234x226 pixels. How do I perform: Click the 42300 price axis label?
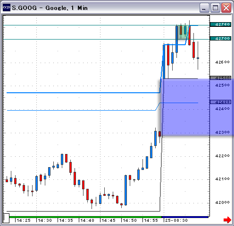(x=222, y=132)
